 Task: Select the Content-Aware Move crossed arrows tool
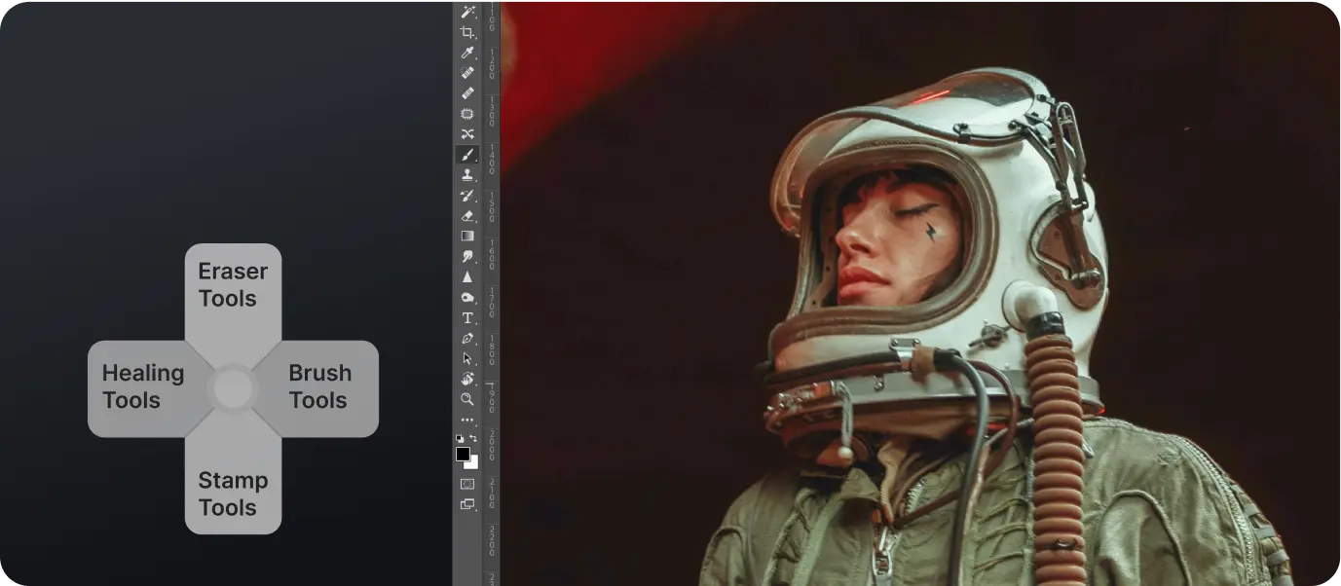click(467, 134)
